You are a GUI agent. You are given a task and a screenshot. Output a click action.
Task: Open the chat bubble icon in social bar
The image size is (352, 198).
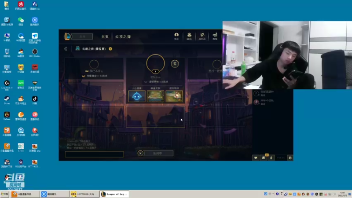tap(256, 158)
